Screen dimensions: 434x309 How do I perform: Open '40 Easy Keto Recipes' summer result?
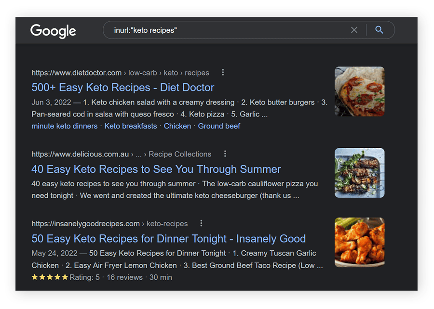pos(156,169)
